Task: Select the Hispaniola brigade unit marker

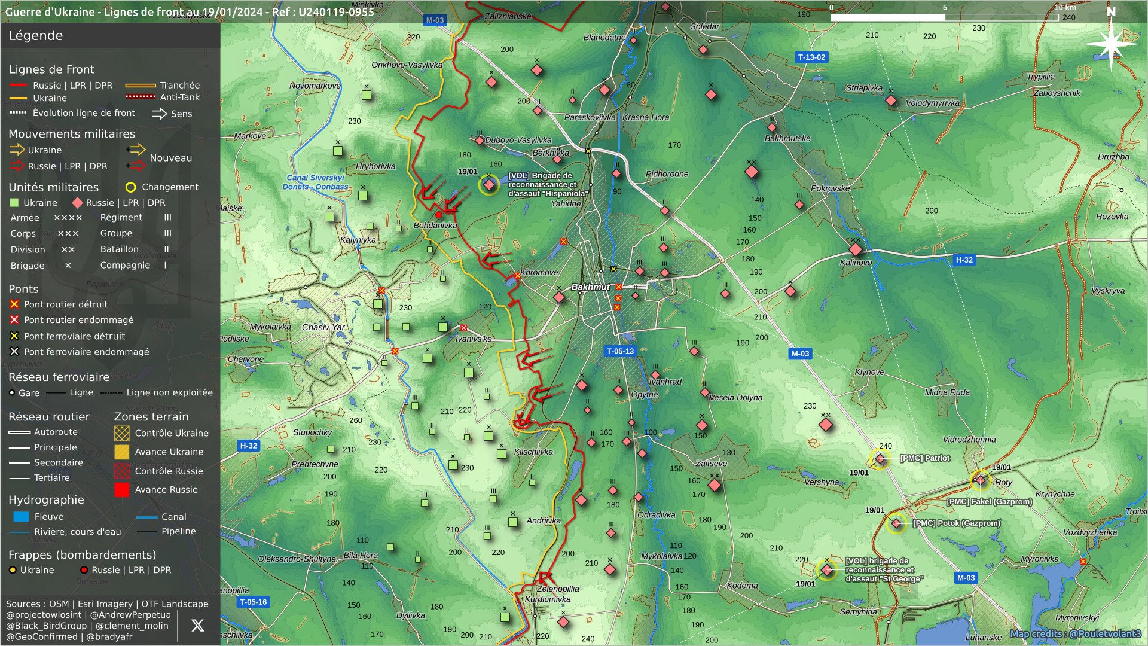Action: pyautogui.click(x=488, y=184)
